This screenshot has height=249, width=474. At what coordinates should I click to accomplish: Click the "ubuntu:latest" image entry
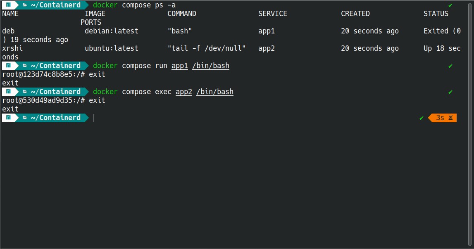pyautogui.click(x=112, y=48)
